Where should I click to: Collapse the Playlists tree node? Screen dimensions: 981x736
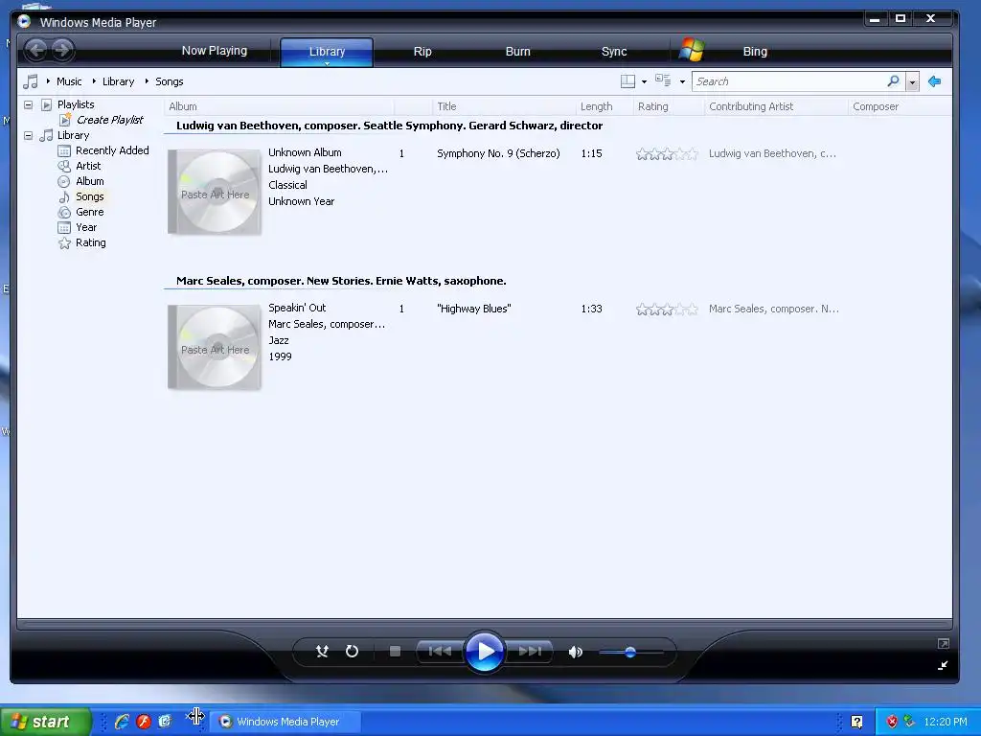(28, 104)
